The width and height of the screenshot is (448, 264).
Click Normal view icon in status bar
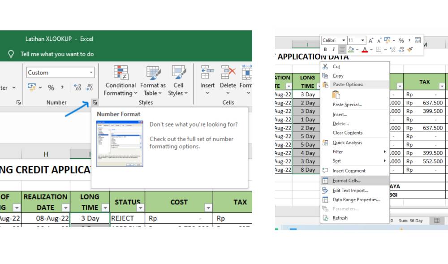[x=436, y=220]
